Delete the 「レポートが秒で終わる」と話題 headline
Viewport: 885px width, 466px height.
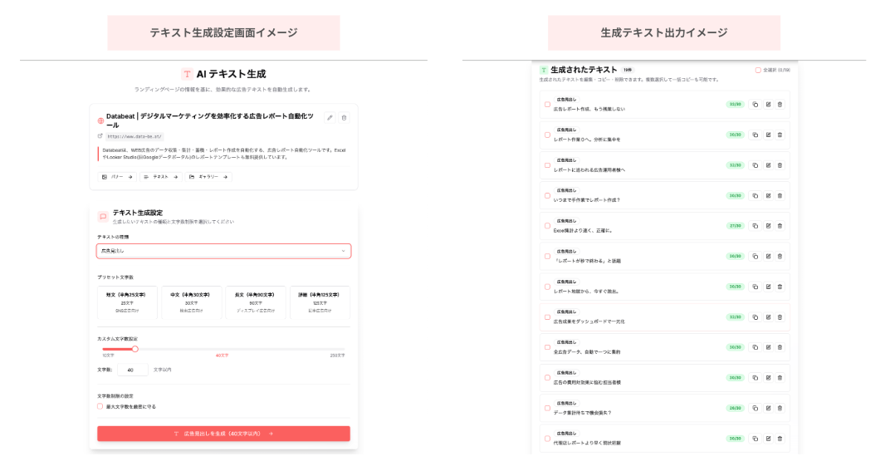[x=780, y=257]
